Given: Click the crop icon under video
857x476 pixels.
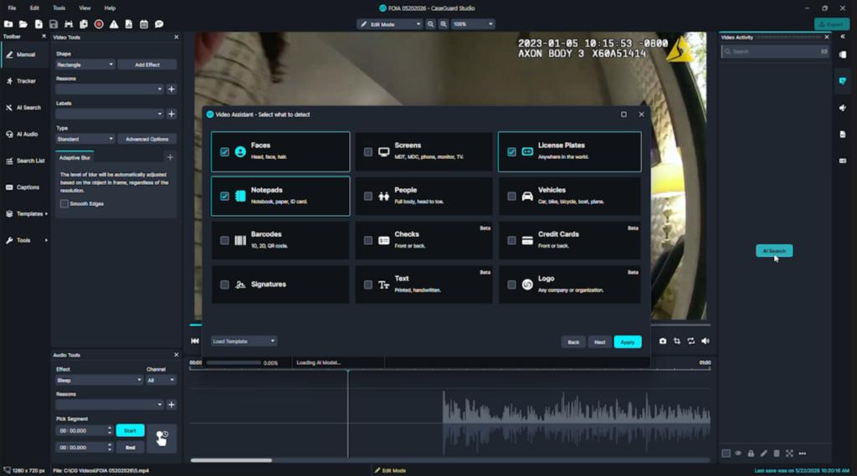Looking at the screenshot, I should click(676, 341).
